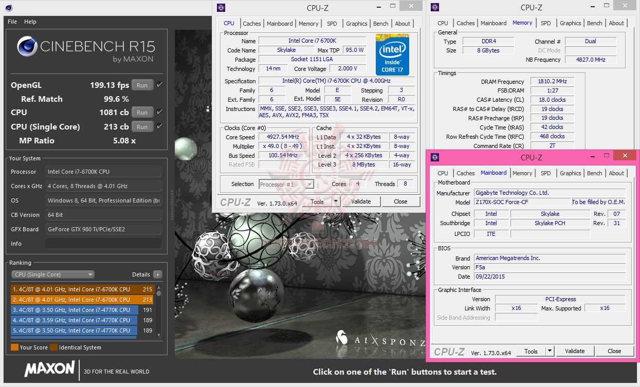Click the Cinebench R15 sphere logo
The height and width of the screenshot is (387, 640).
(x=27, y=46)
